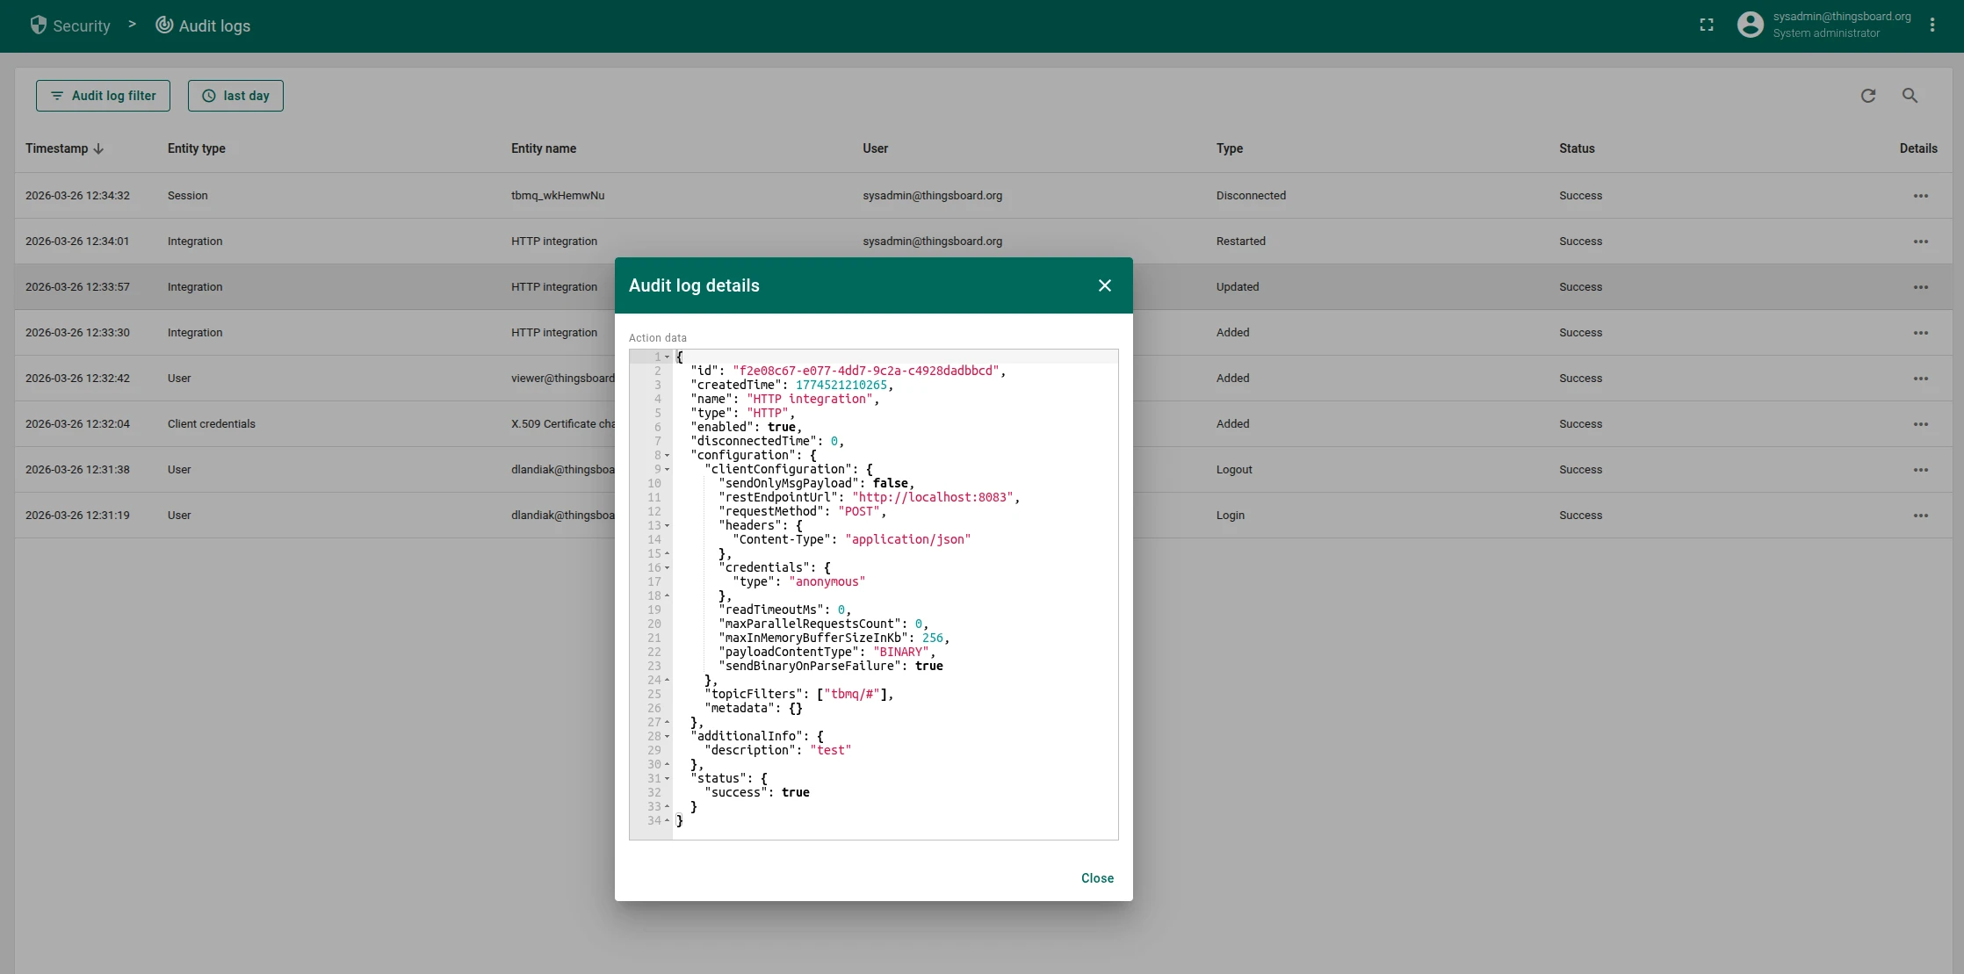Collapse the clientConfiguration fold at line 9
This screenshot has height=974, width=1964.
pyautogui.click(x=668, y=469)
